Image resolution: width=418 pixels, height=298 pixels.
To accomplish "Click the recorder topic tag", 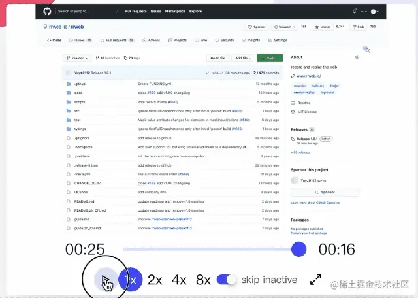I will pos(300,86).
